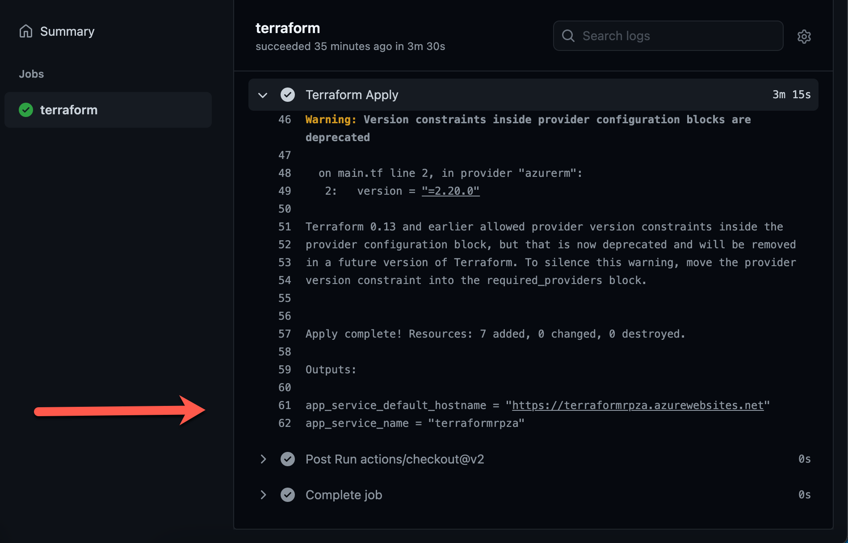848x543 pixels.
Task: Click the check icon beside Complete job
Action: pos(288,495)
